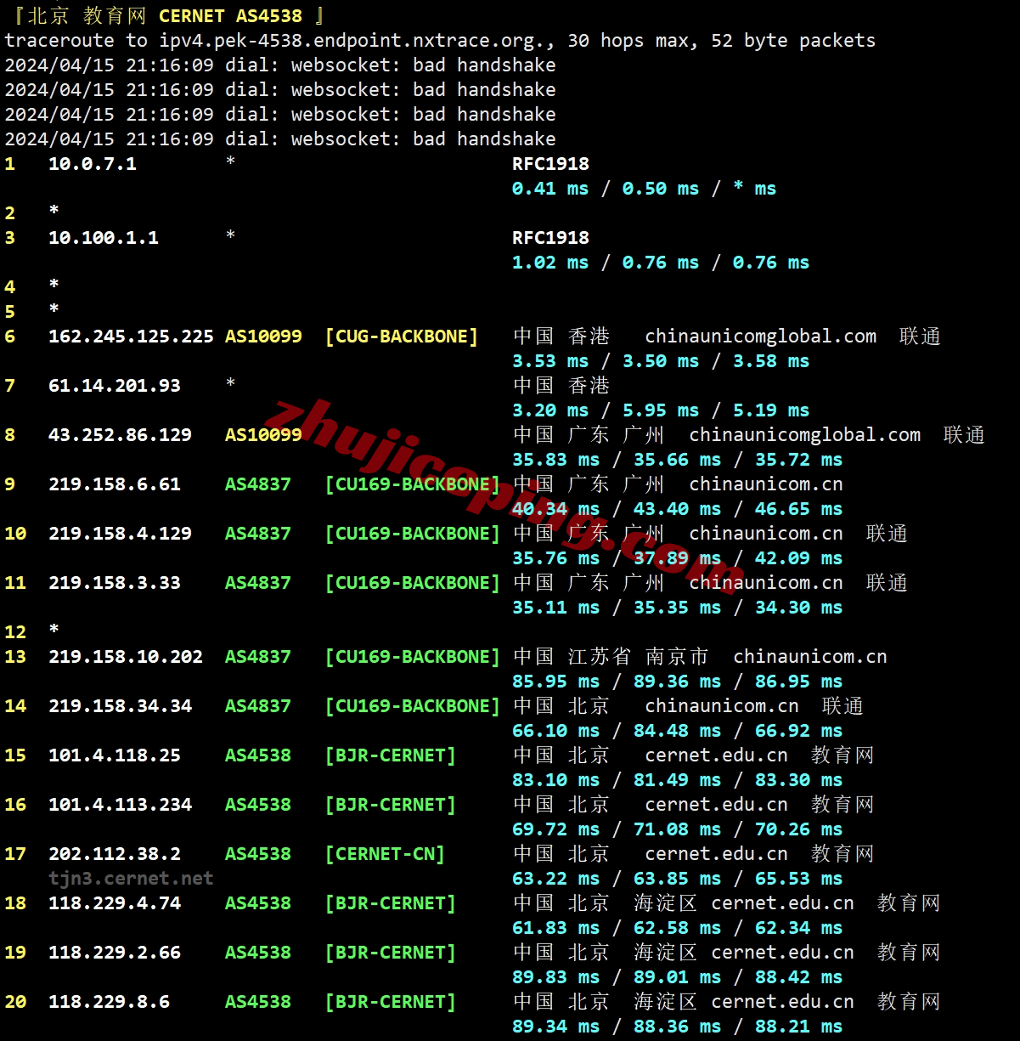Click the location text 江苏省 南京市
Image resolution: width=1020 pixels, height=1041 pixels.
[x=639, y=657]
